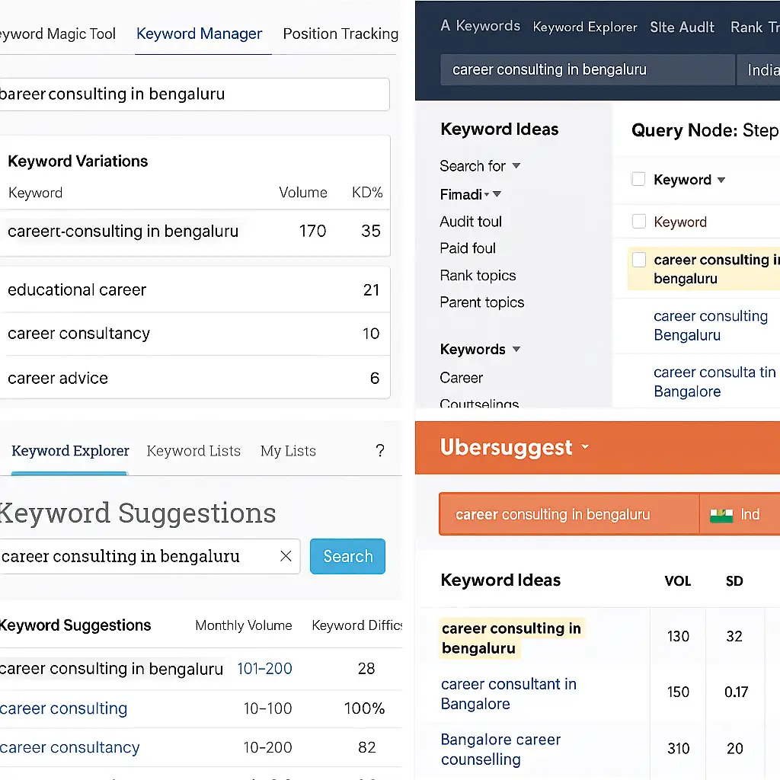Switch to the Keyword Manager tab
The image size is (780, 780).
tap(199, 34)
